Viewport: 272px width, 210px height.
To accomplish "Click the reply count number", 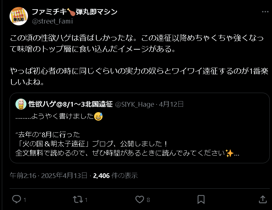I will tap(25, 200).
